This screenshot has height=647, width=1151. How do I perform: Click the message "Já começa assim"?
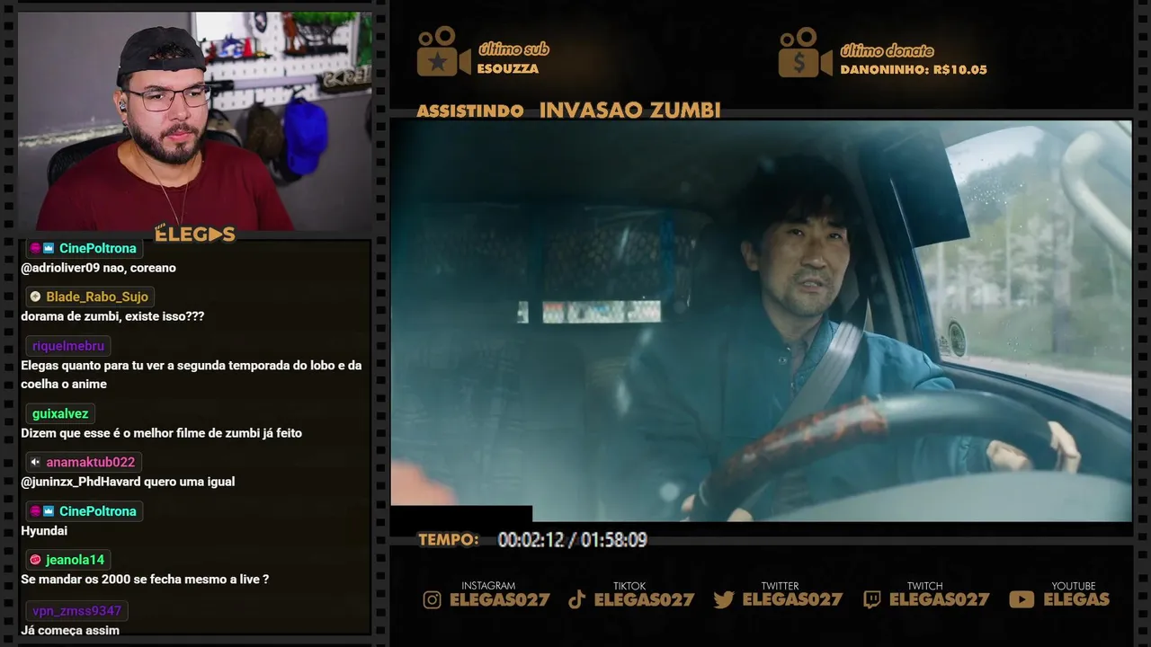click(x=70, y=630)
